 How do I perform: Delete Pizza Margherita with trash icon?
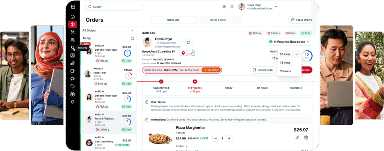pyautogui.click(x=306, y=138)
